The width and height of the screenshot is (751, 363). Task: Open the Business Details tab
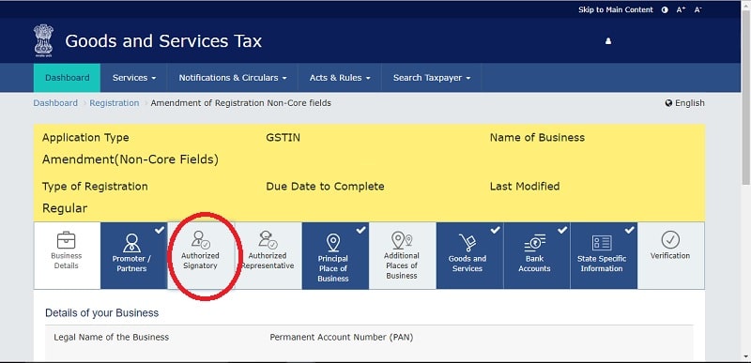point(67,255)
